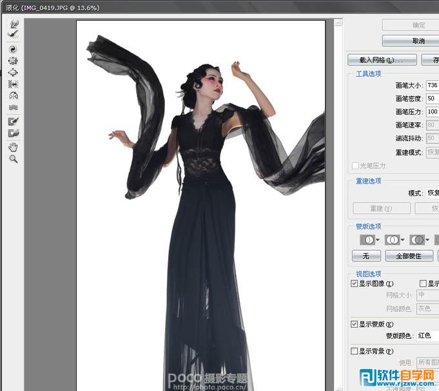This screenshot has height=391, width=439.
Task: Open the 蒙版颜色 dropdown showing 红色
Action: click(428, 336)
